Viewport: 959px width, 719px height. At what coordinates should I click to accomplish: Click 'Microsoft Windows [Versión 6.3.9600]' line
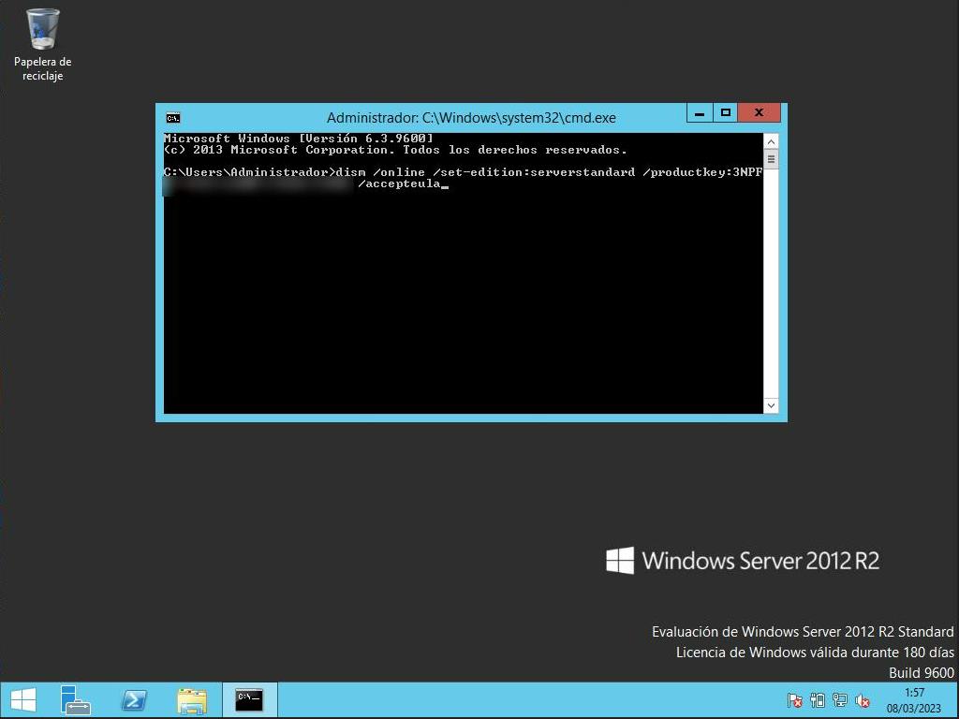pyautogui.click(x=299, y=139)
